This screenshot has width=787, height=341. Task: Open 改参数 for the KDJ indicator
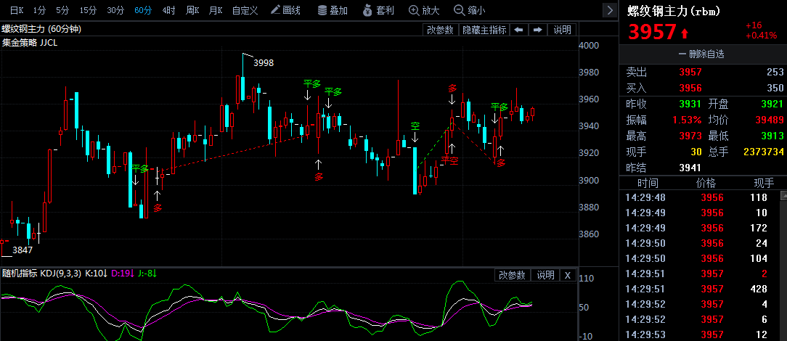point(512,275)
